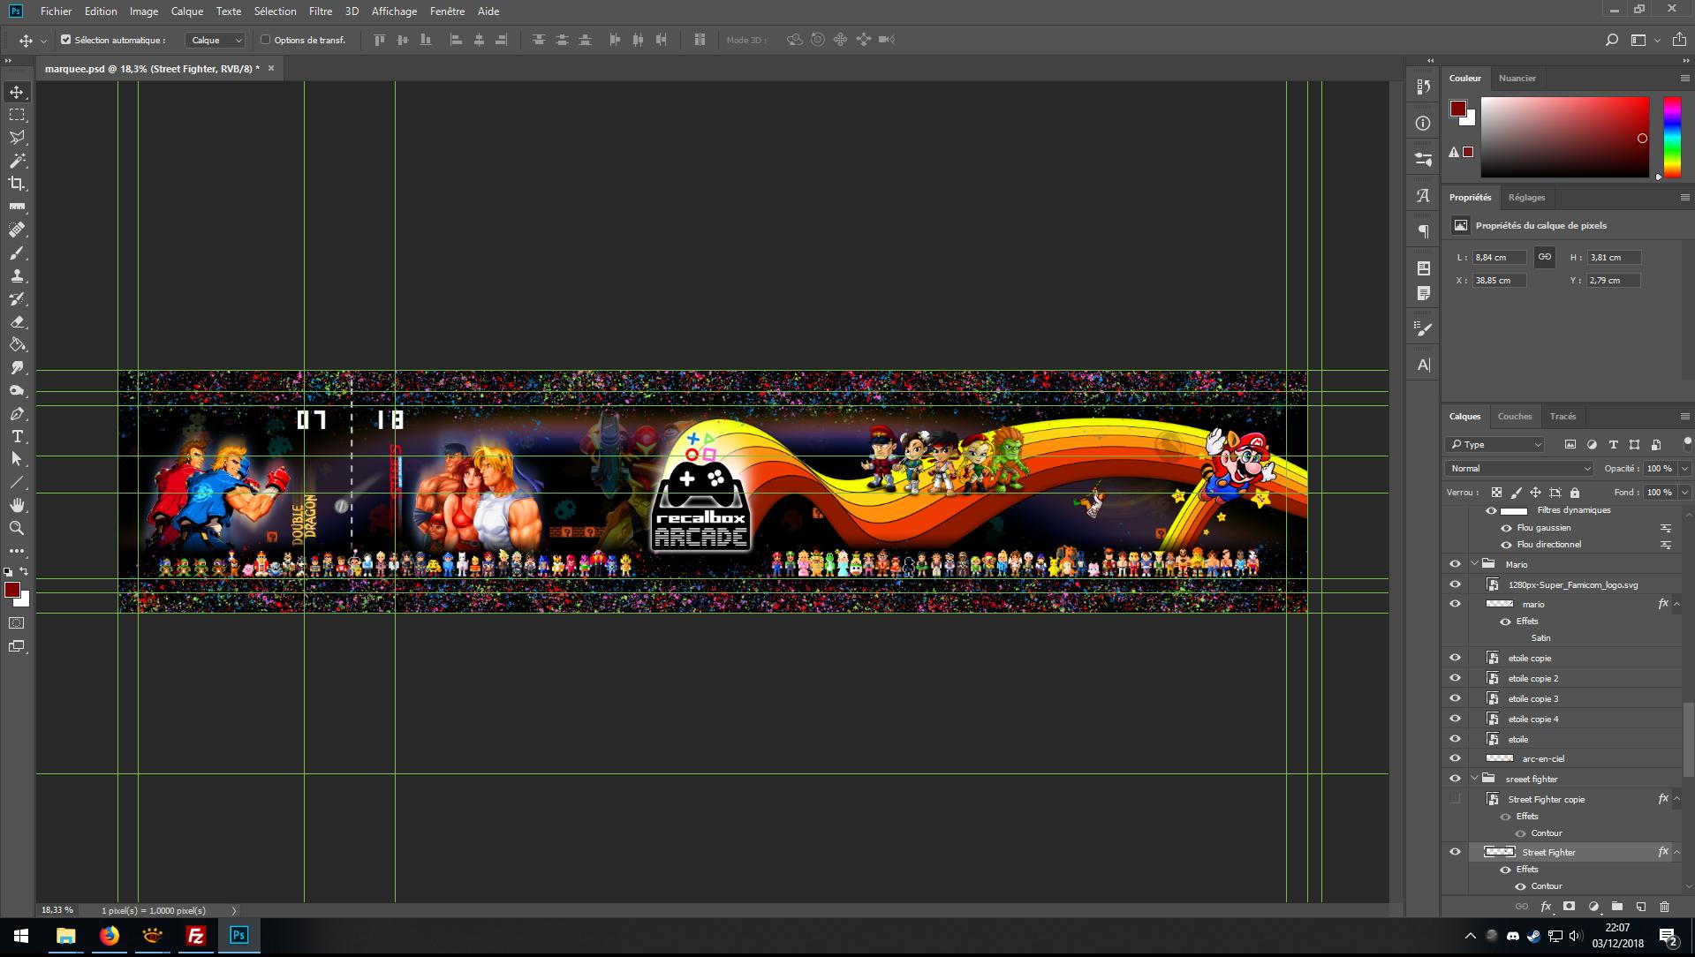Select the Rectangular Marquee tool
The height and width of the screenshot is (957, 1695).
(17, 115)
